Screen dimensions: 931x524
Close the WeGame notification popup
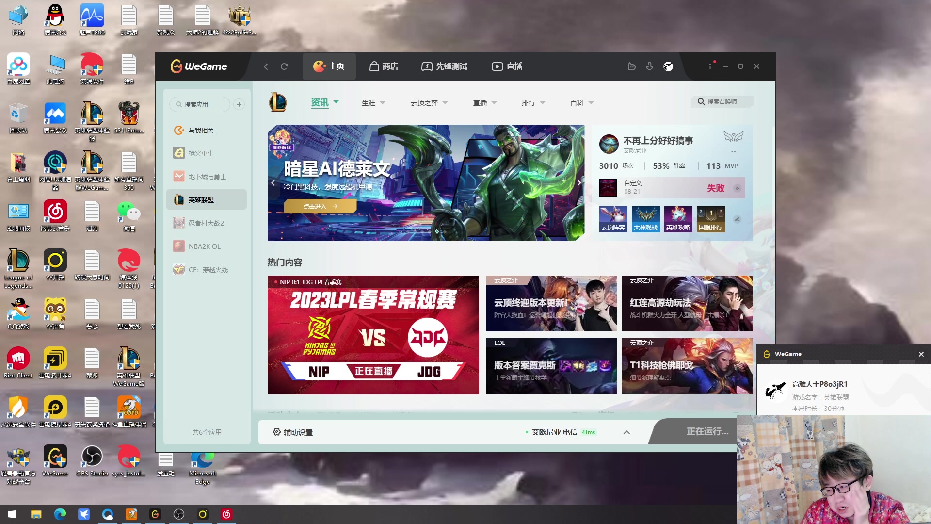click(921, 354)
